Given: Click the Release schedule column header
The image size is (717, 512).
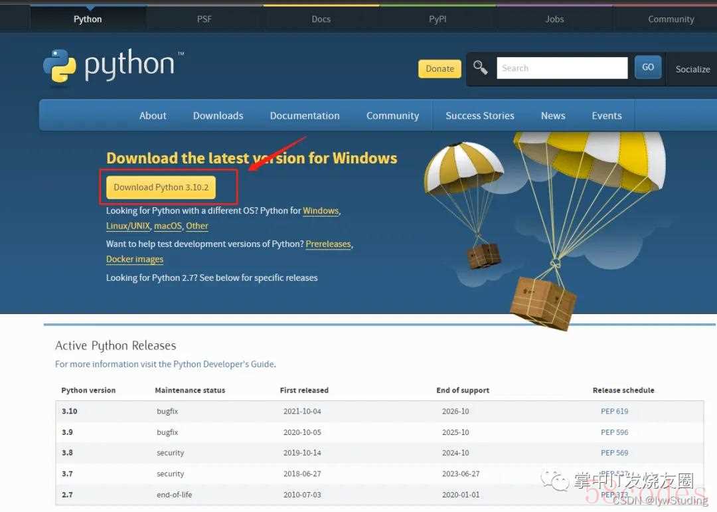Looking at the screenshot, I should 623,390.
